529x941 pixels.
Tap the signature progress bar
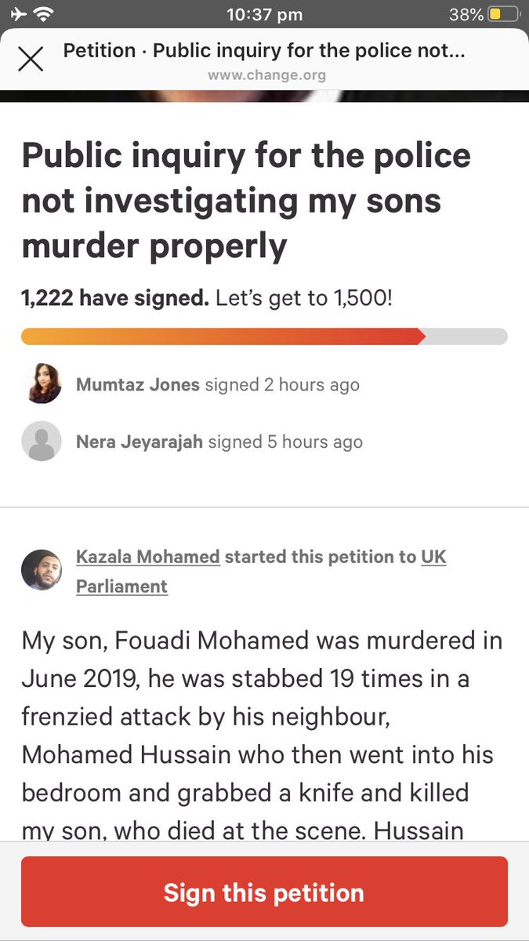[x=264, y=336]
